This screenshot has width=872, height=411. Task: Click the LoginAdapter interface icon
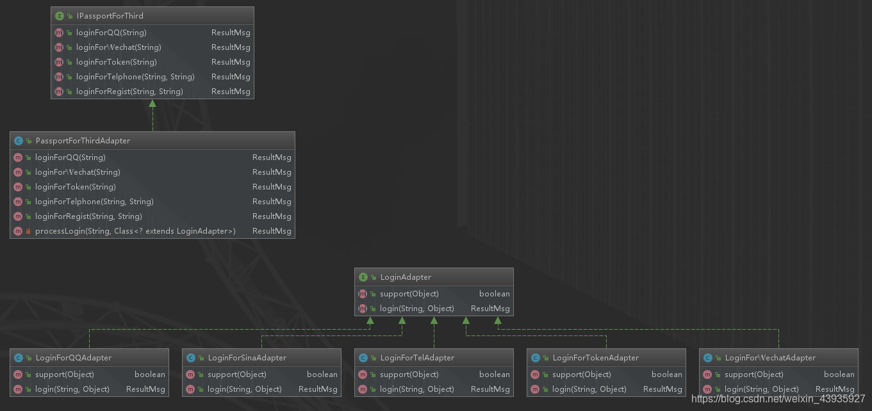(363, 277)
